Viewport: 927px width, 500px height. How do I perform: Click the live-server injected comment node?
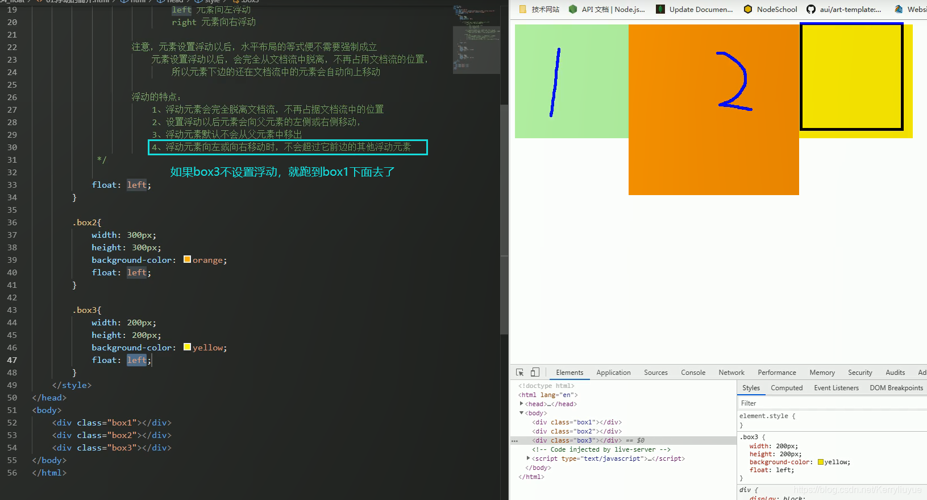[x=601, y=449]
